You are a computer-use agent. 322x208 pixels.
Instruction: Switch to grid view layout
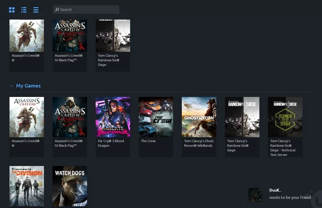[12, 10]
